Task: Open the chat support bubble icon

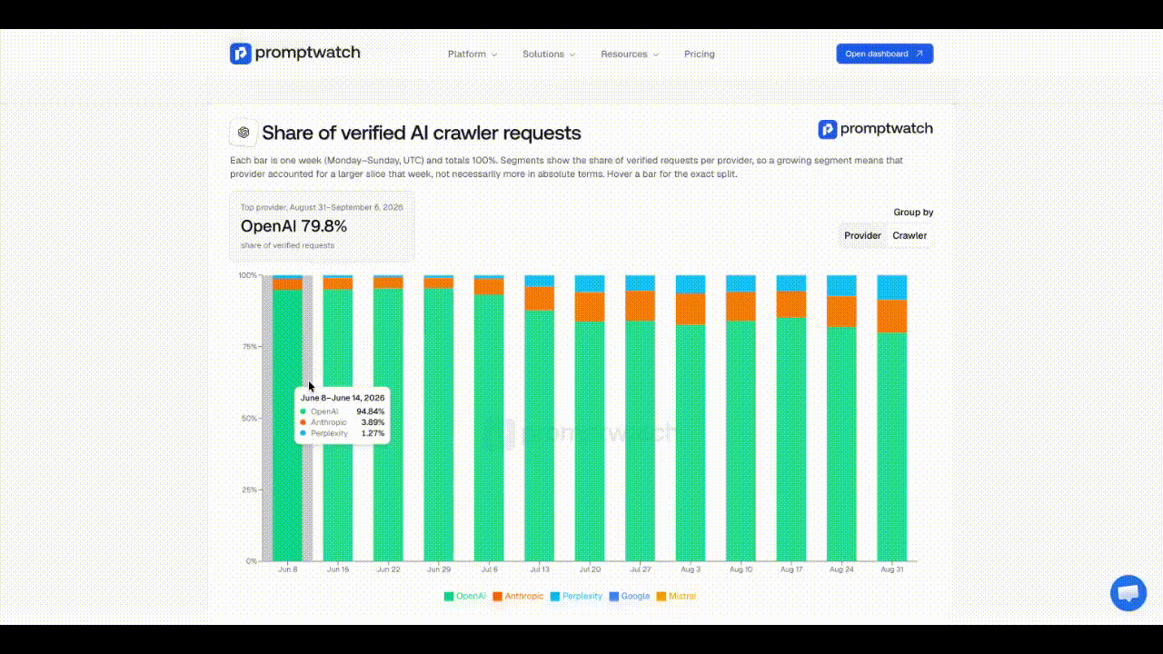Action: click(1128, 593)
